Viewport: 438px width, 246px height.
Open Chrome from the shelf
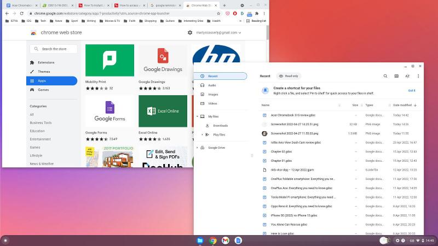click(x=213, y=241)
